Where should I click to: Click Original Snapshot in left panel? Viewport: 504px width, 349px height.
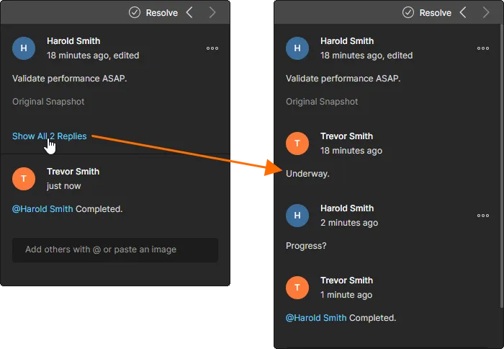48,102
